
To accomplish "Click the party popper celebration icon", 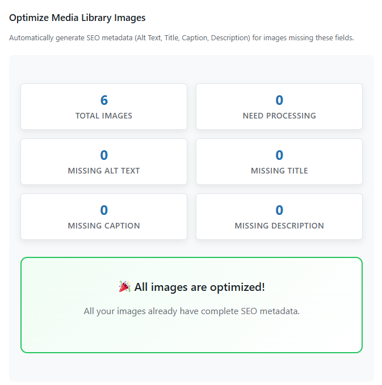I will [124, 287].
